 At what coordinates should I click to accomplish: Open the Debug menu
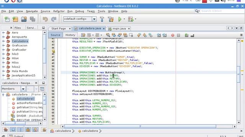(x=80, y=11)
